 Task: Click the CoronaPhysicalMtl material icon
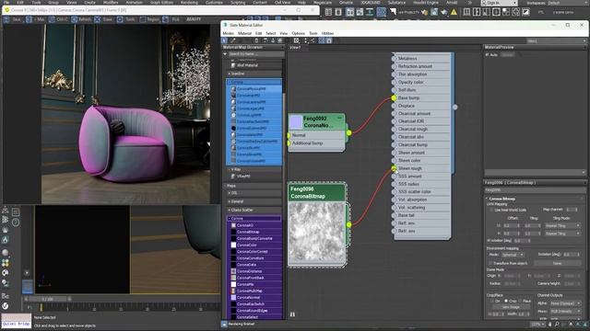pos(233,89)
